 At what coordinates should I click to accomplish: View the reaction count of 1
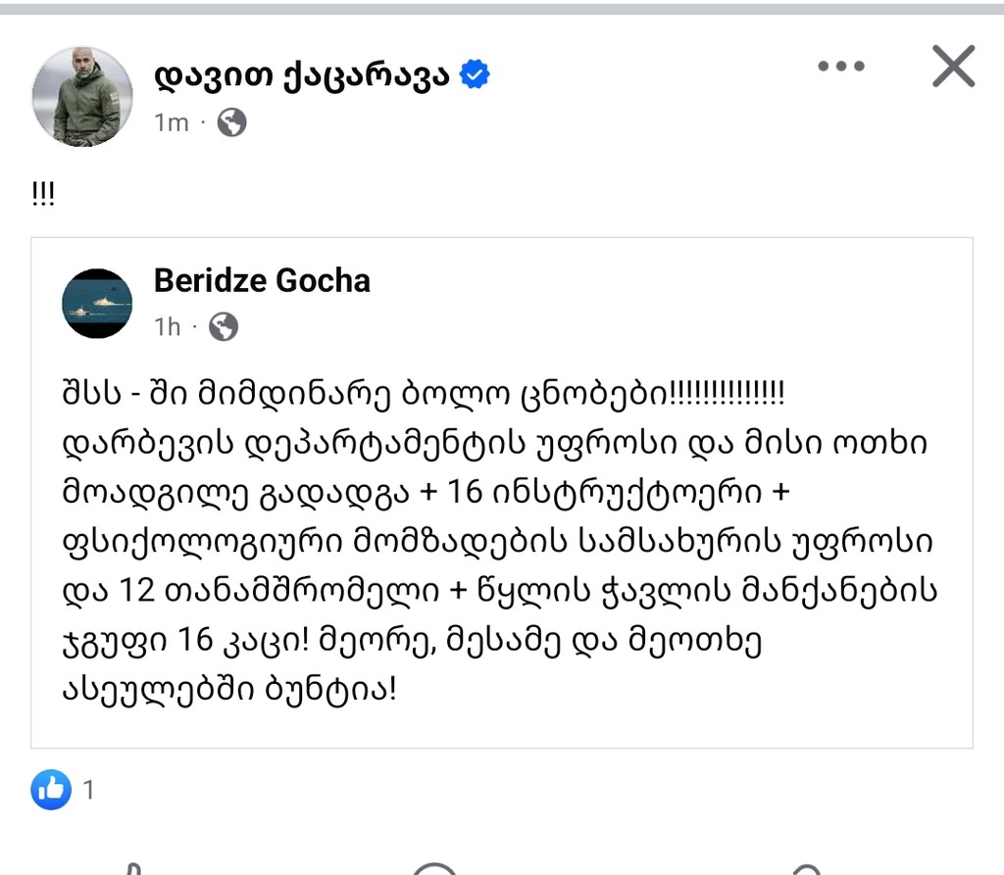click(x=89, y=790)
